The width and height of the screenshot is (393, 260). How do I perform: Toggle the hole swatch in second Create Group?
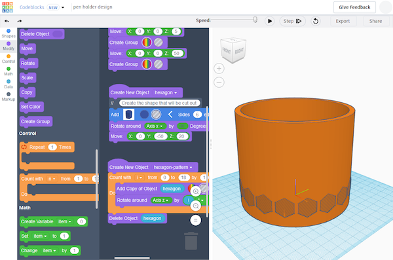(159, 64)
